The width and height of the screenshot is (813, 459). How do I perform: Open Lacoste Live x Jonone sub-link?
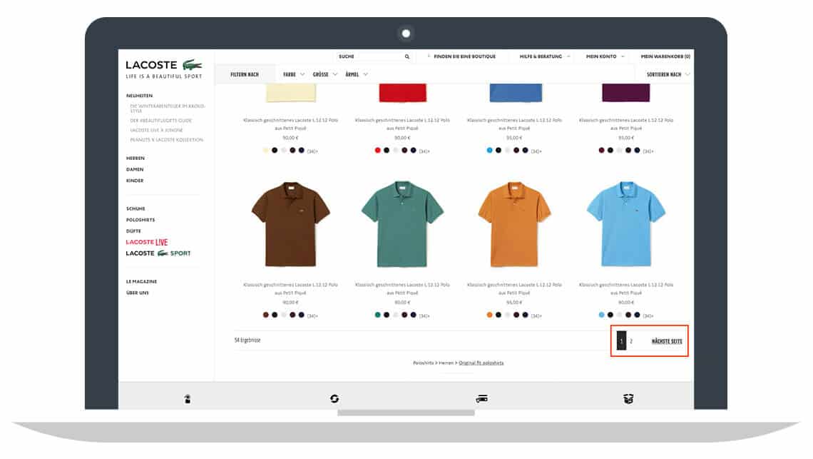point(156,131)
